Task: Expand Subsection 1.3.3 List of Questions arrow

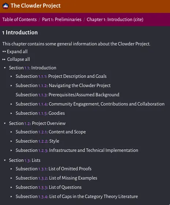Action: pyautogui.click(x=11, y=187)
